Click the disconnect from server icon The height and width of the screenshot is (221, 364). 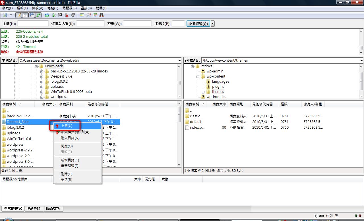pos(67,15)
